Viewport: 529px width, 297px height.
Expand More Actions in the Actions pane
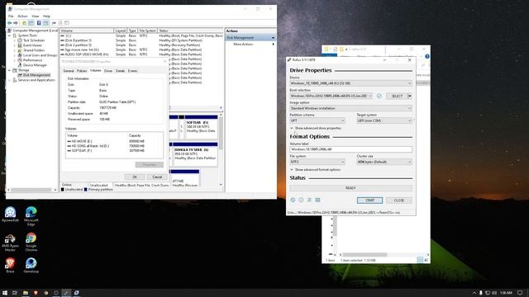coord(250,44)
